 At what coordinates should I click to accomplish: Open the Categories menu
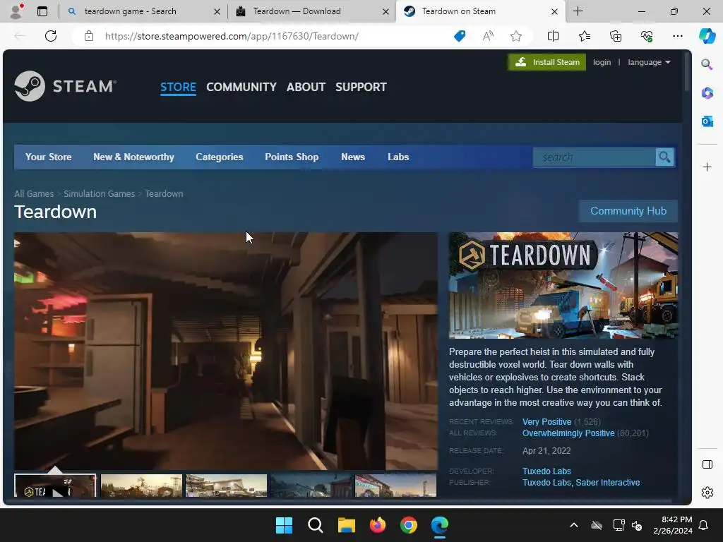tap(220, 157)
